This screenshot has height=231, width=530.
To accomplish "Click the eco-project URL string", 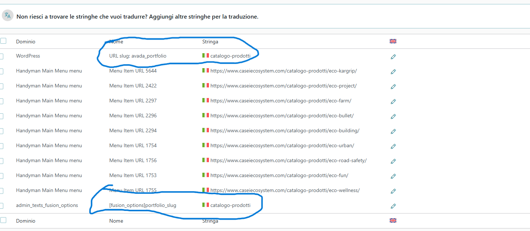I will 283,86.
